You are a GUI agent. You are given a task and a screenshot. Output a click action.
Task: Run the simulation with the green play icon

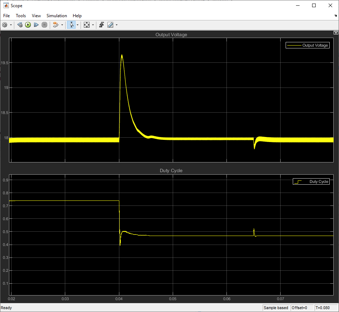pos(28,25)
